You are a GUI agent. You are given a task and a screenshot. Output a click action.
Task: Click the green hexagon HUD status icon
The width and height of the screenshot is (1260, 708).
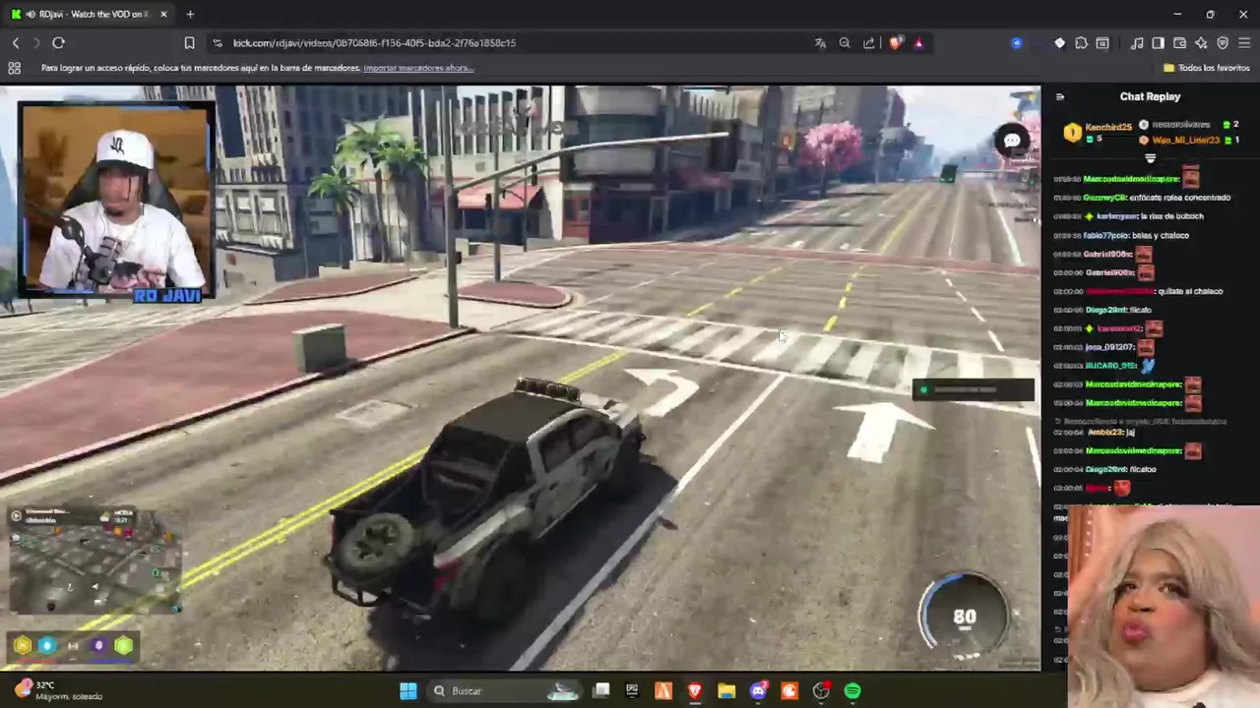[123, 646]
